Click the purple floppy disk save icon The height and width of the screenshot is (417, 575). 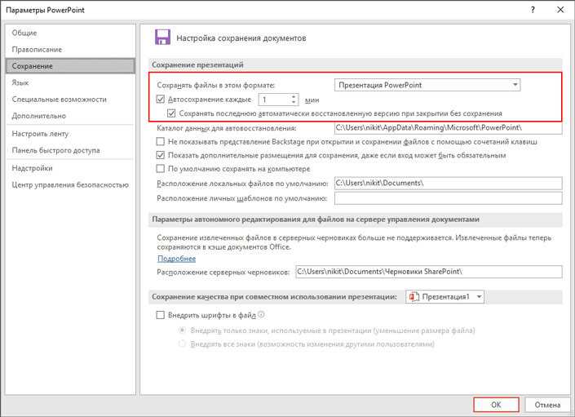[162, 38]
